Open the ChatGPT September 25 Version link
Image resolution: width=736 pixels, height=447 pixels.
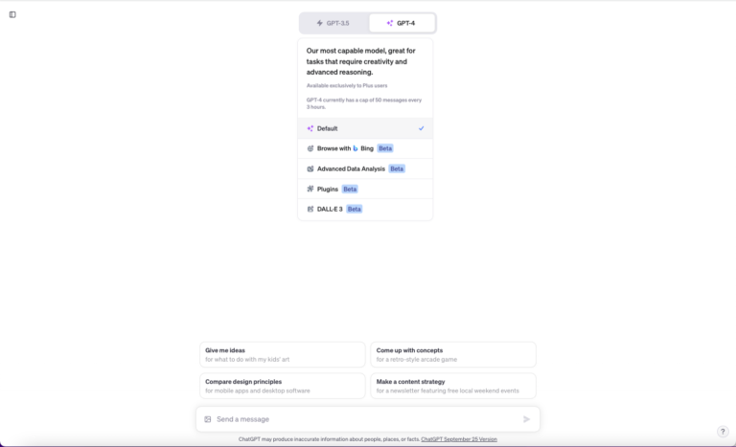[x=459, y=439]
